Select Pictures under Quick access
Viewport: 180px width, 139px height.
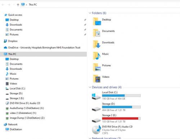[14, 34]
